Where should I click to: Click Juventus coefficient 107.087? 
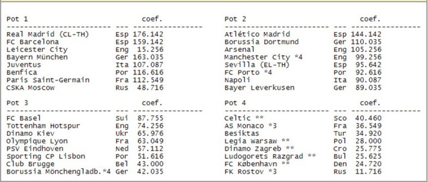(x=148, y=65)
